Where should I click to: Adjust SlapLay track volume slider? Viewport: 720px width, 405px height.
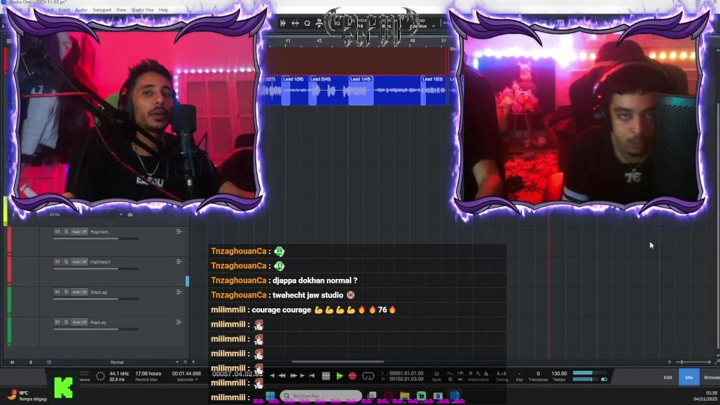(96, 299)
